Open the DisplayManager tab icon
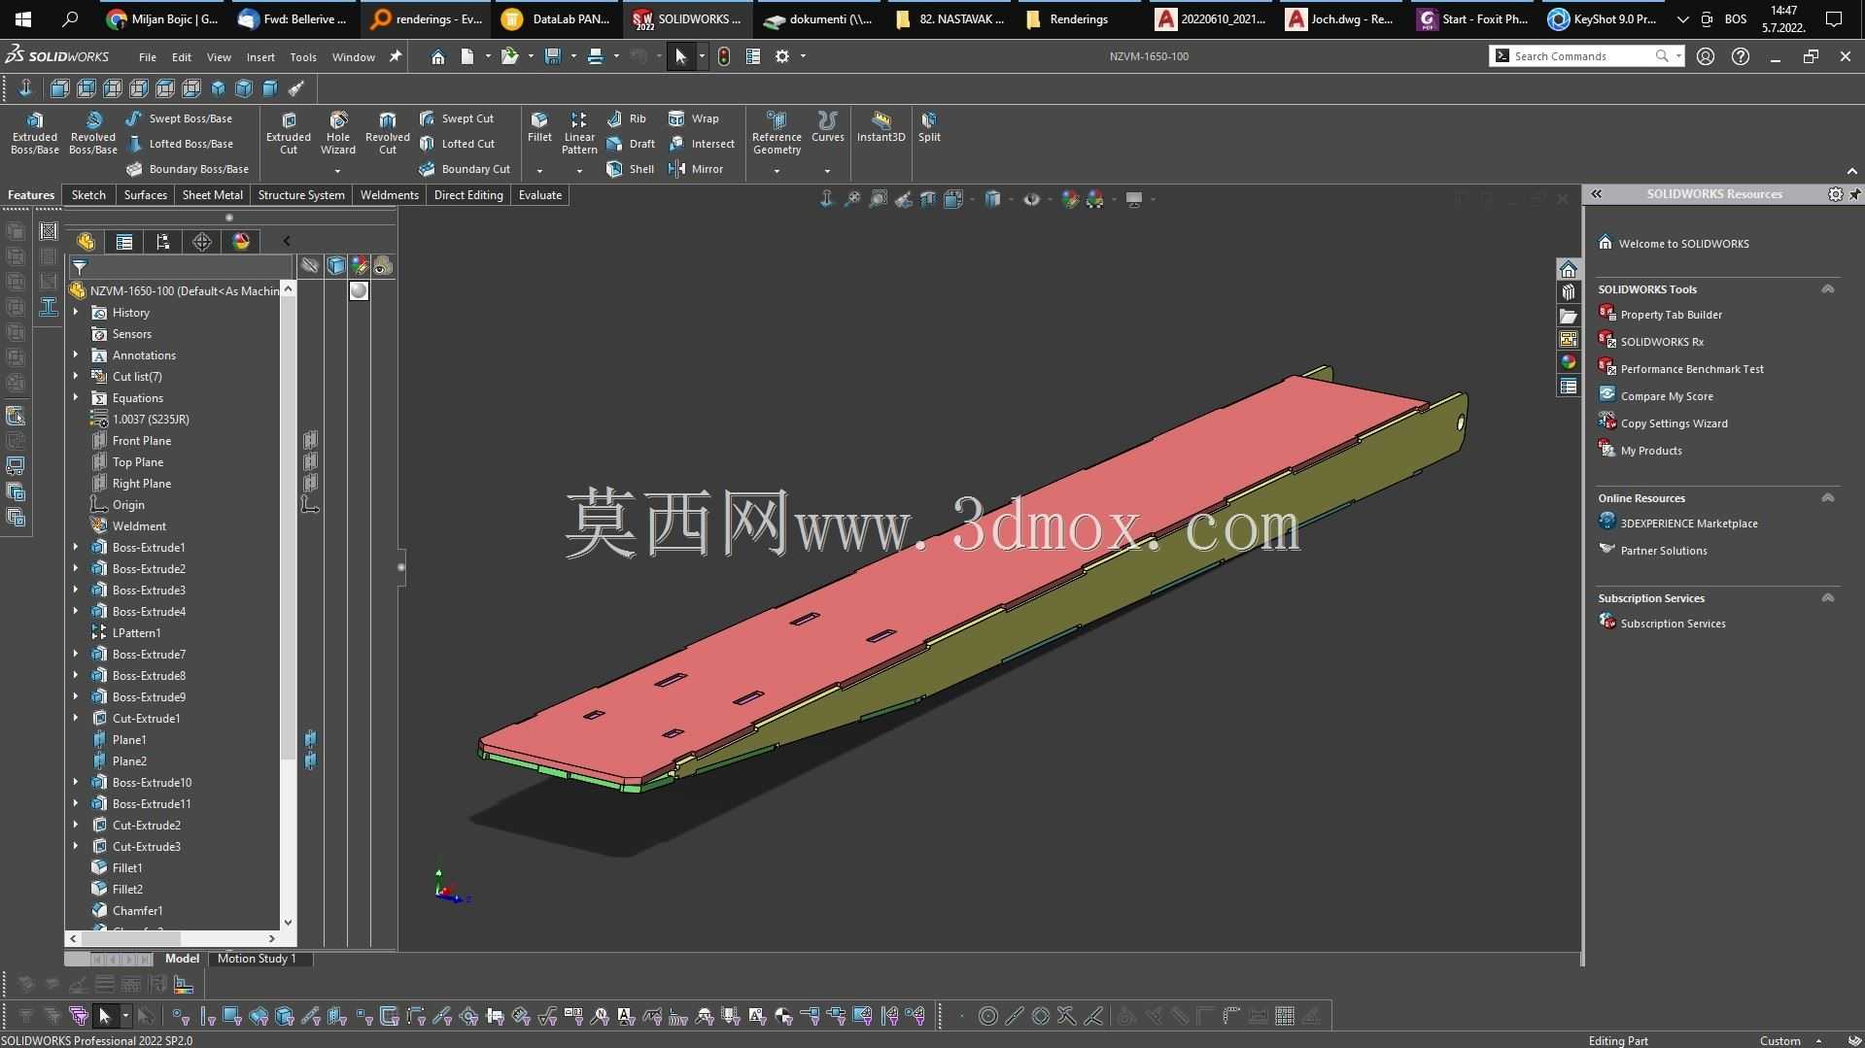Screen dimensions: 1865x1048 [x=241, y=242]
